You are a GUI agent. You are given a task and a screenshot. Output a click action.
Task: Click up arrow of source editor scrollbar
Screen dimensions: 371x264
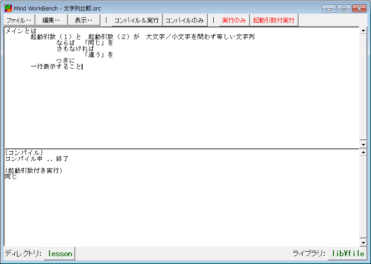click(363, 30)
